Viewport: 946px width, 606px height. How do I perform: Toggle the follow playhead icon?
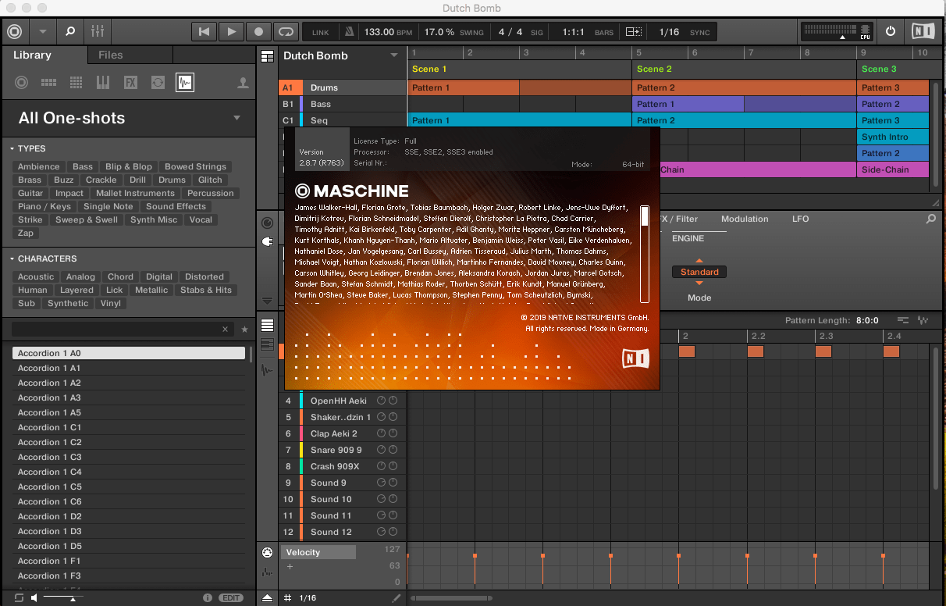[x=633, y=32]
